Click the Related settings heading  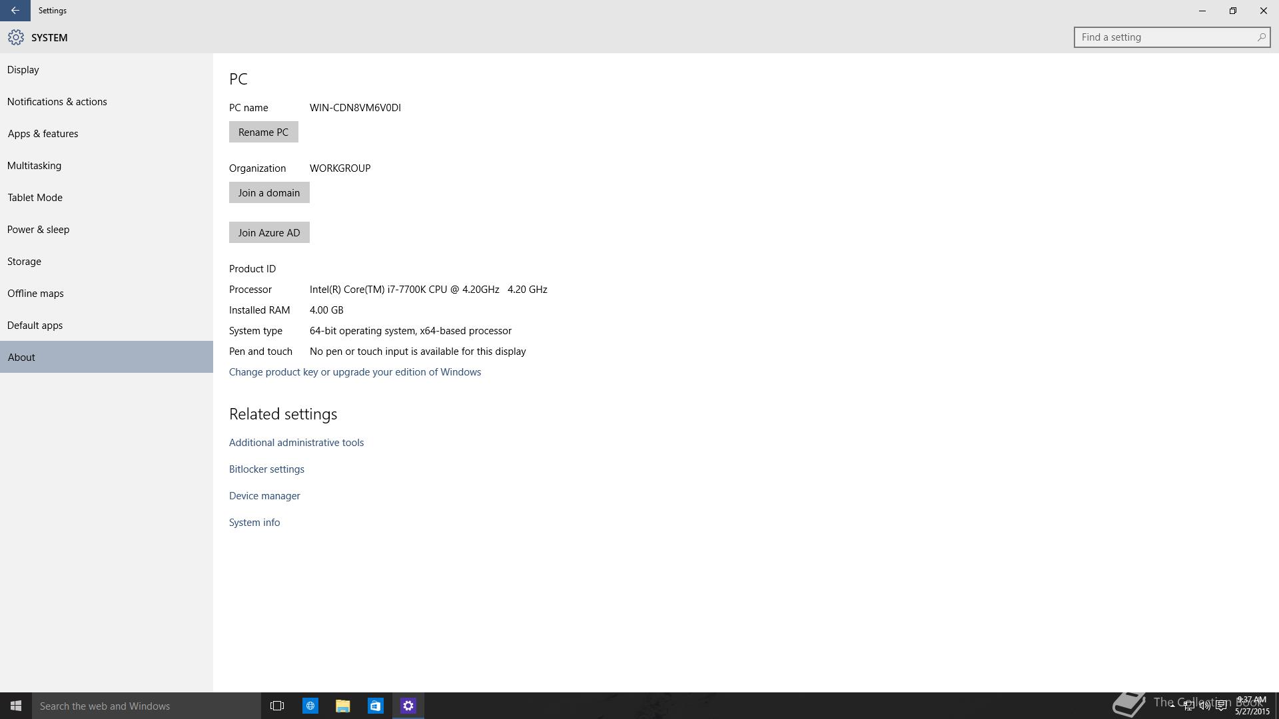[283, 414]
